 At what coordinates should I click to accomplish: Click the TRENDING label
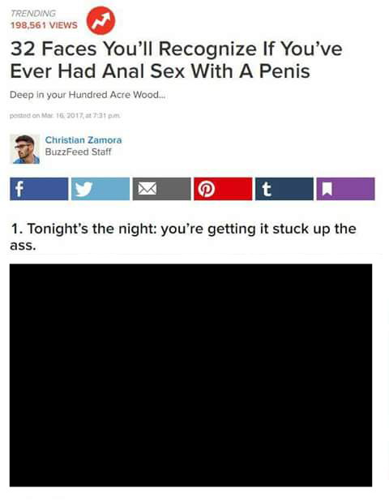point(33,14)
